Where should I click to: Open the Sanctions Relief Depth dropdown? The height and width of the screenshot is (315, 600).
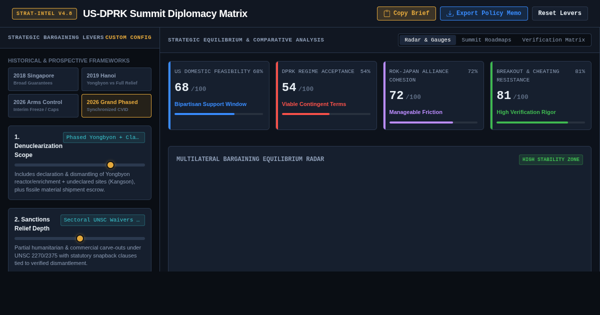pyautogui.click(x=102, y=220)
